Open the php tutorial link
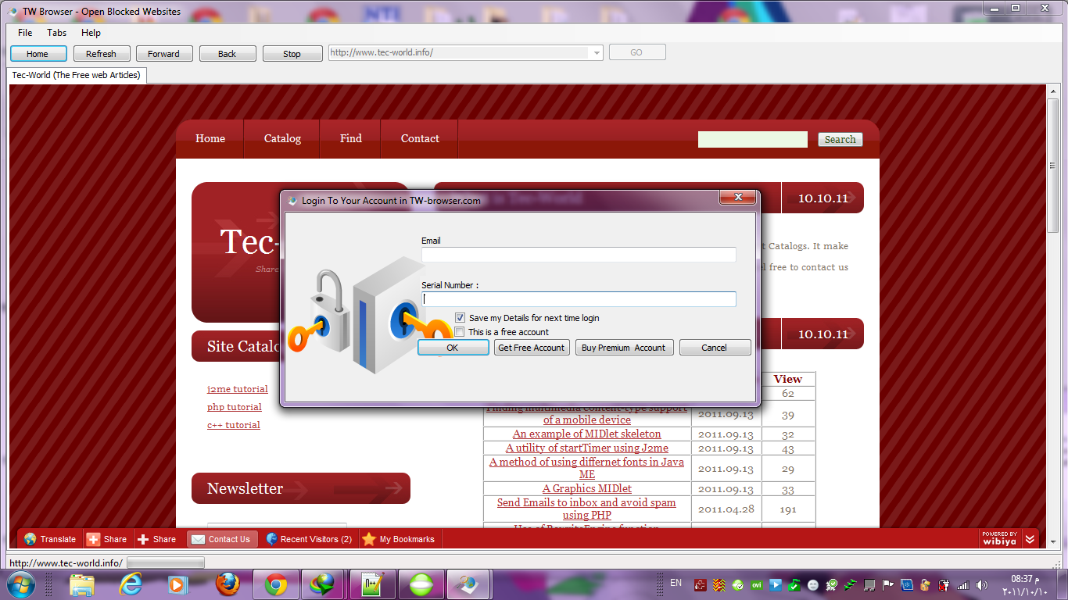This screenshot has height=600, width=1068. [234, 407]
